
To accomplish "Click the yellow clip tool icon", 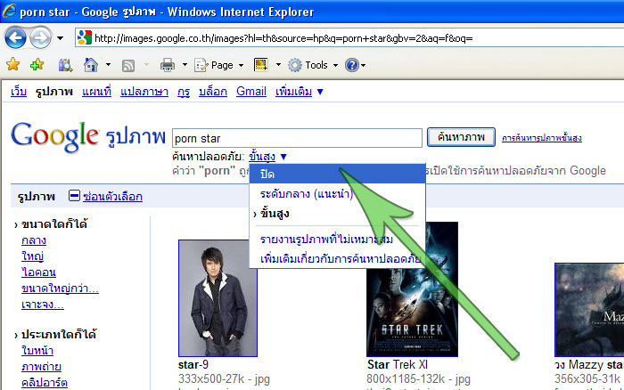I will point(261,65).
